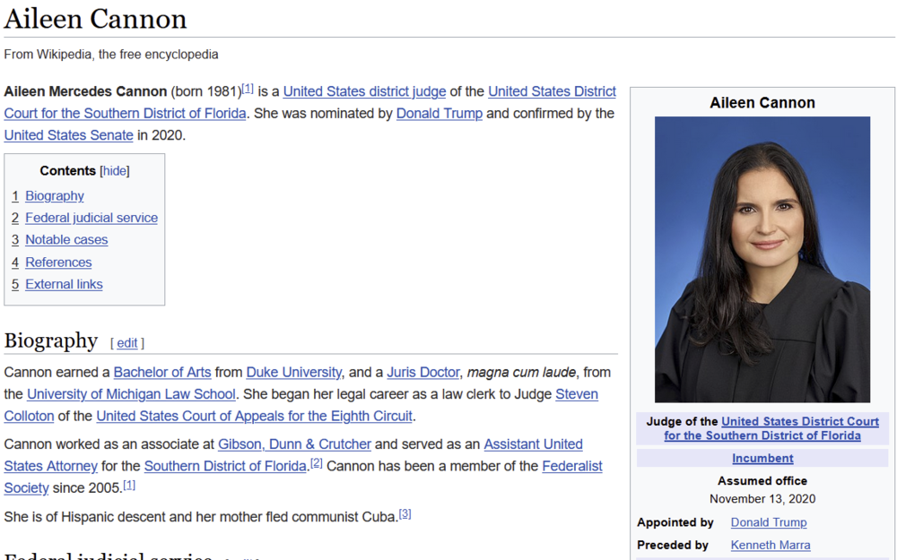Open the United States district judge link
This screenshot has width=897, height=560.
tap(364, 91)
